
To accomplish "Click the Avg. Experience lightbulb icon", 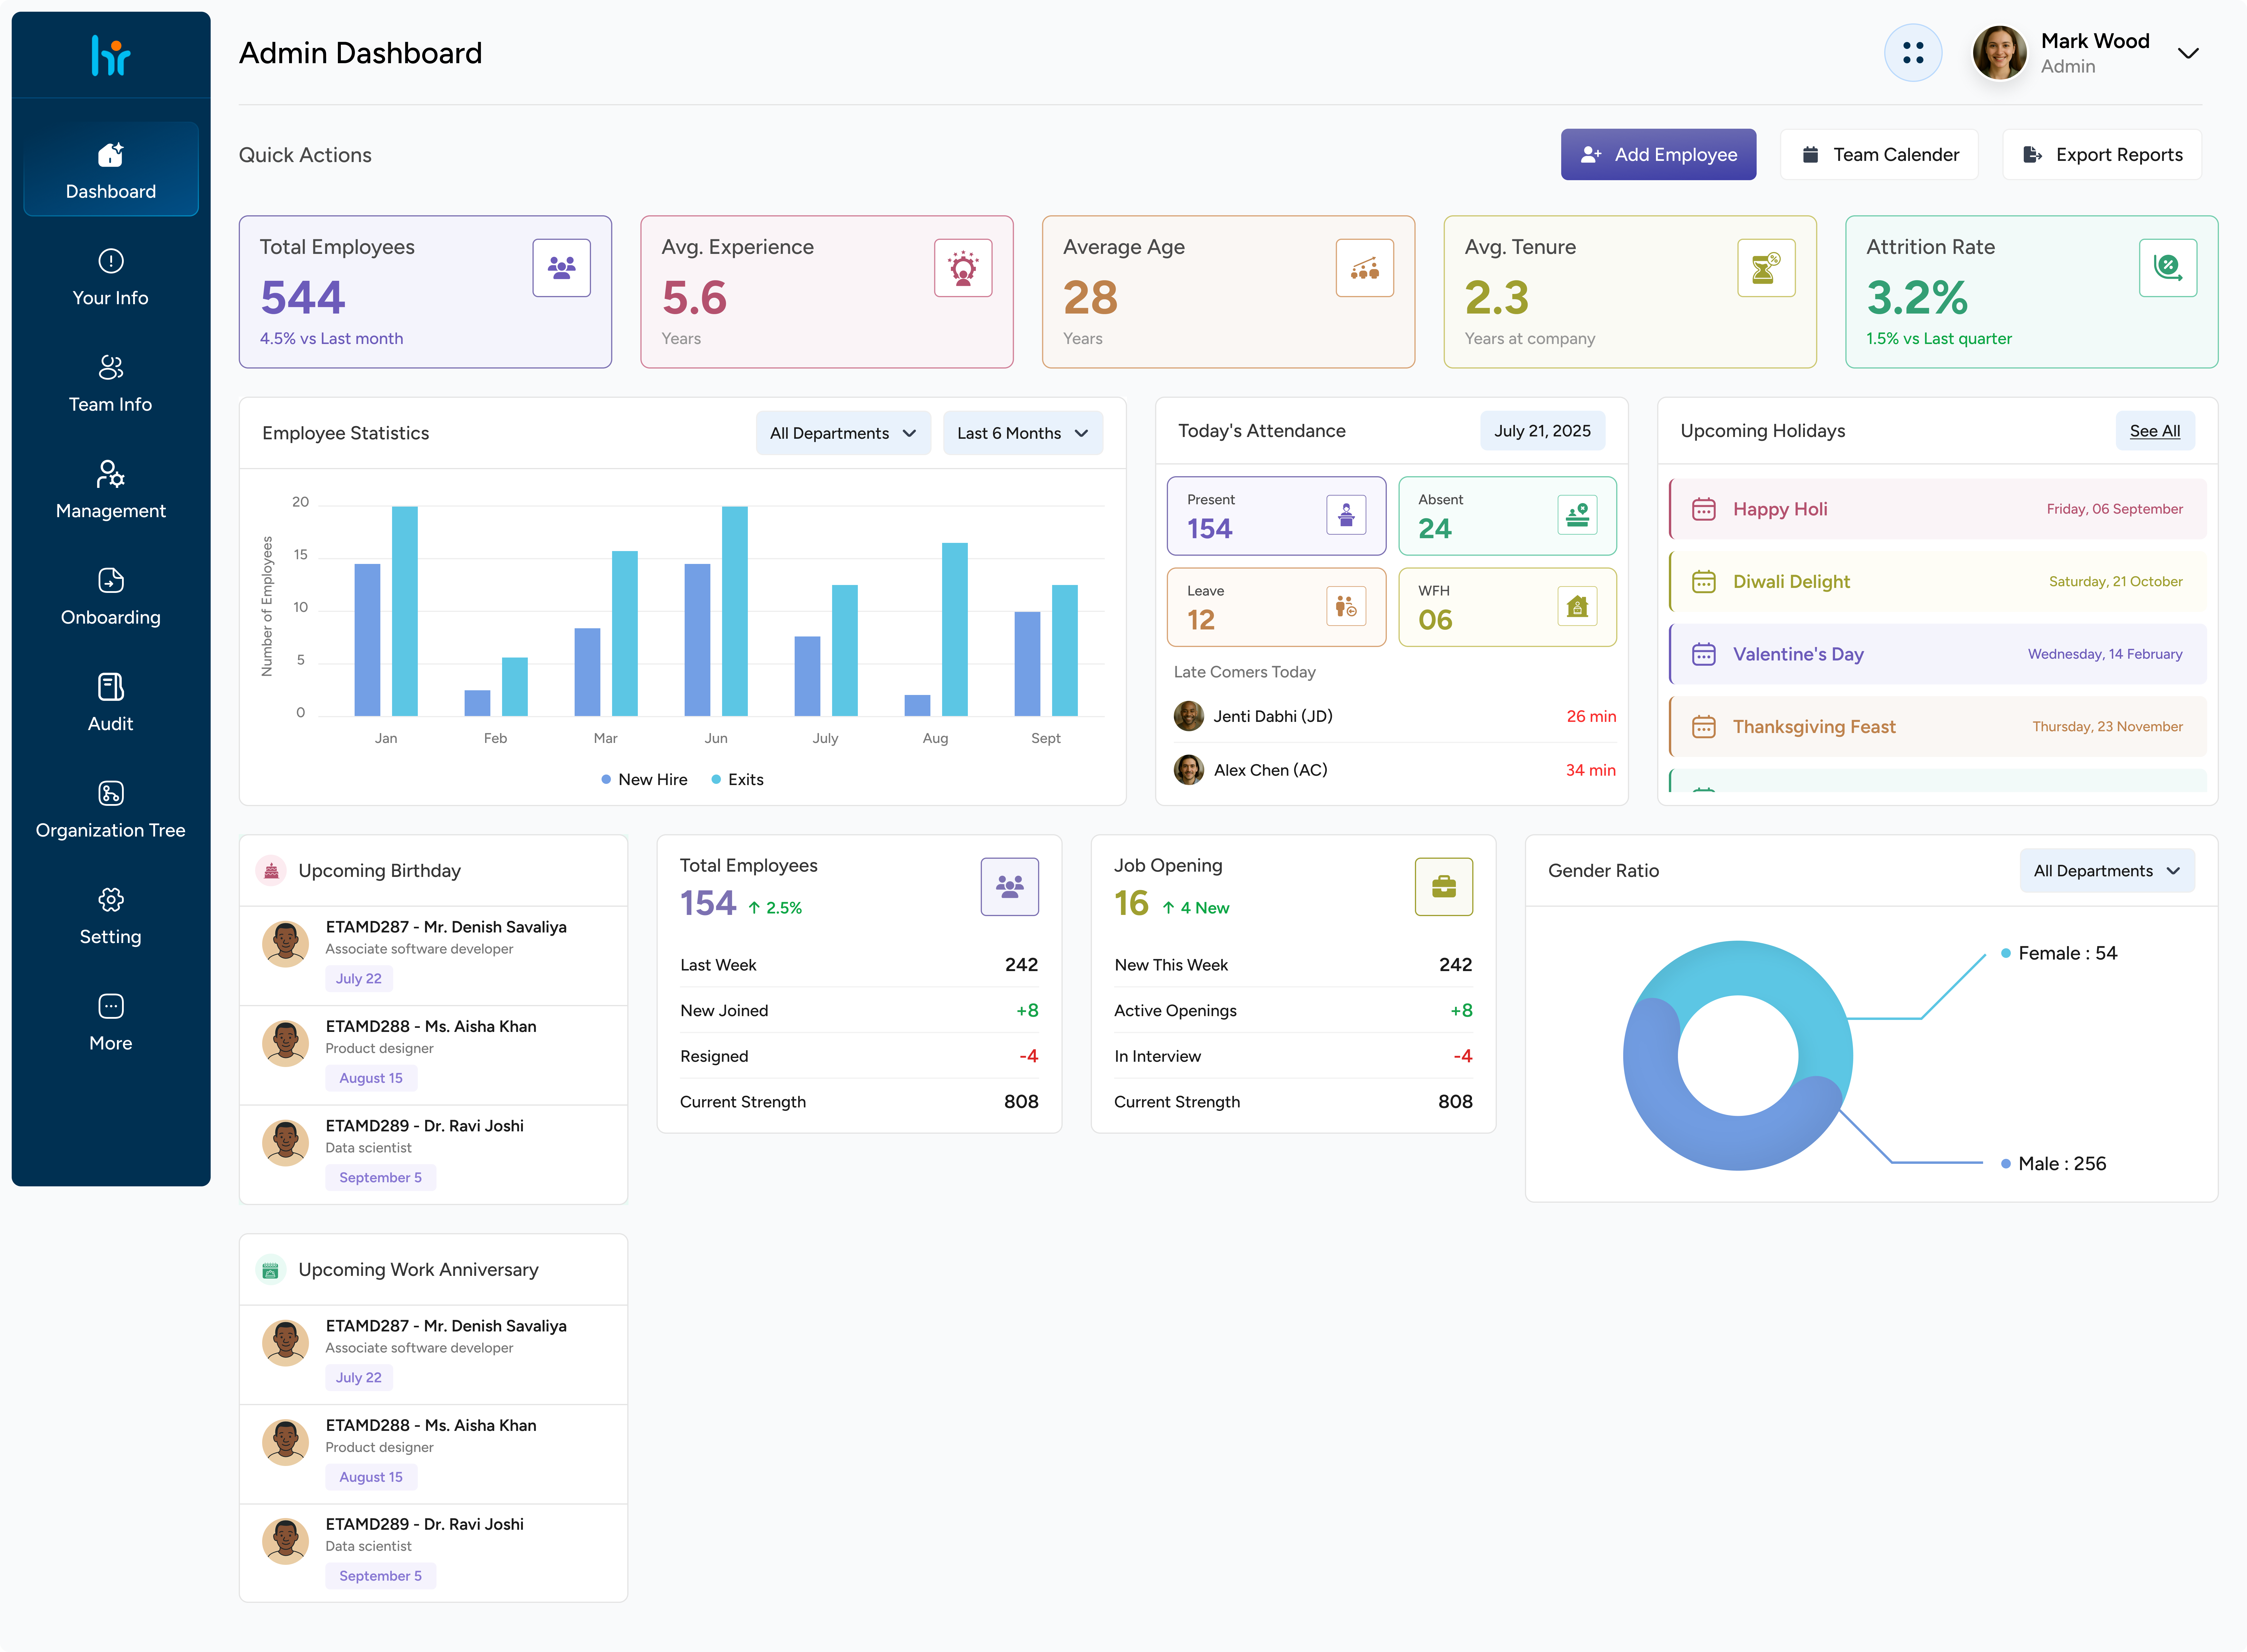I will tap(963, 268).
